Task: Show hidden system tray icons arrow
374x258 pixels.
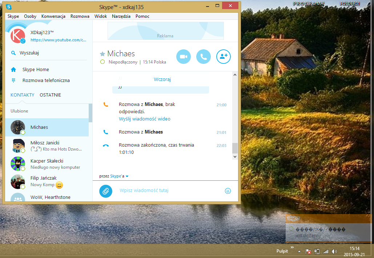Action: coord(299,251)
